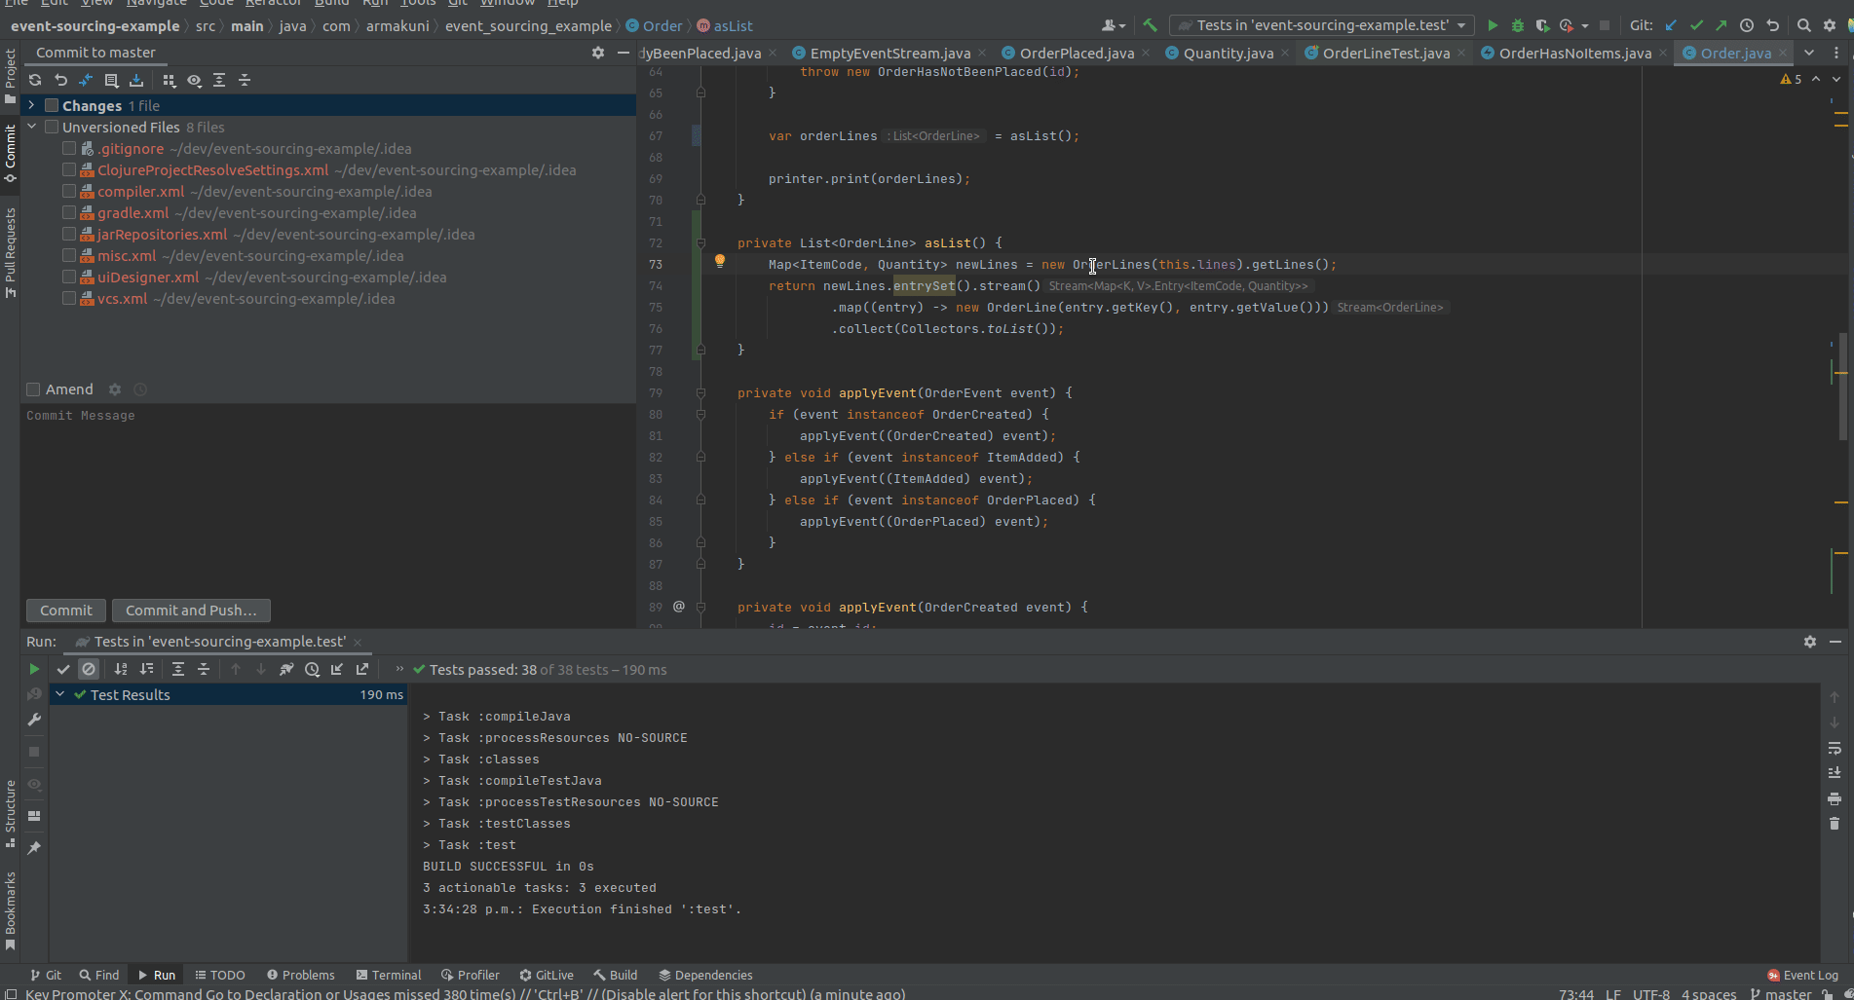Image resolution: width=1854 pixels, height=1000 pixels.
Task: Expand the Changes node
Action: pyautogui.click(x=31, y=105)
